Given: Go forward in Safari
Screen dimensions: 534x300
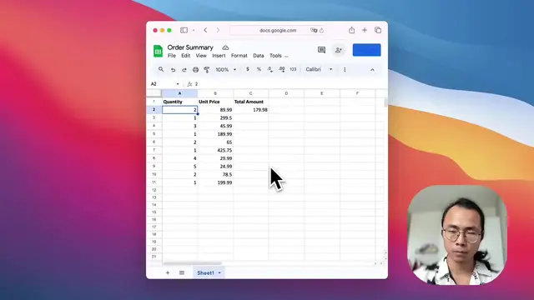Looking at the screenshot, I should coord(218,30).
